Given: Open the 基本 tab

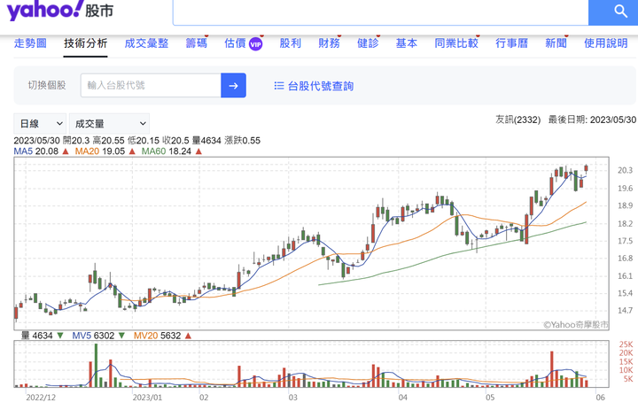Looking at the screenshot, I should point(407,43).
